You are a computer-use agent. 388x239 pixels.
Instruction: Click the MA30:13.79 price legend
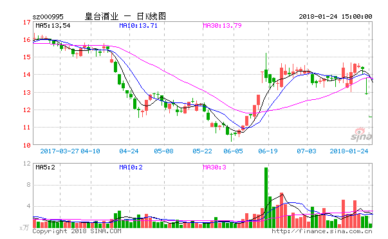tap(222, 26)
